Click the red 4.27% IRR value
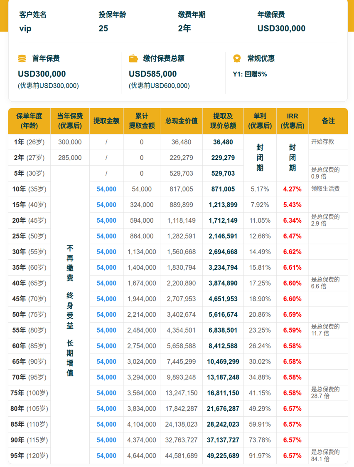Viewport: 354px width, 467px height. (x=292, y=189)
